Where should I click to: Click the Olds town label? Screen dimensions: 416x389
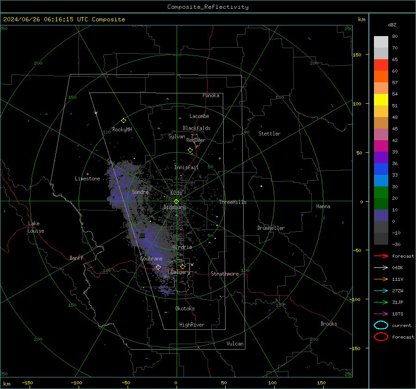pos(176,192)
